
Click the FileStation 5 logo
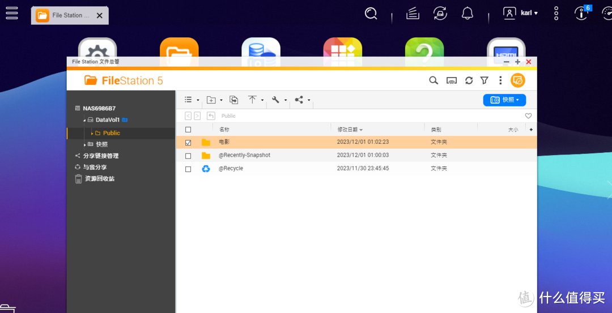click(124, 81)
